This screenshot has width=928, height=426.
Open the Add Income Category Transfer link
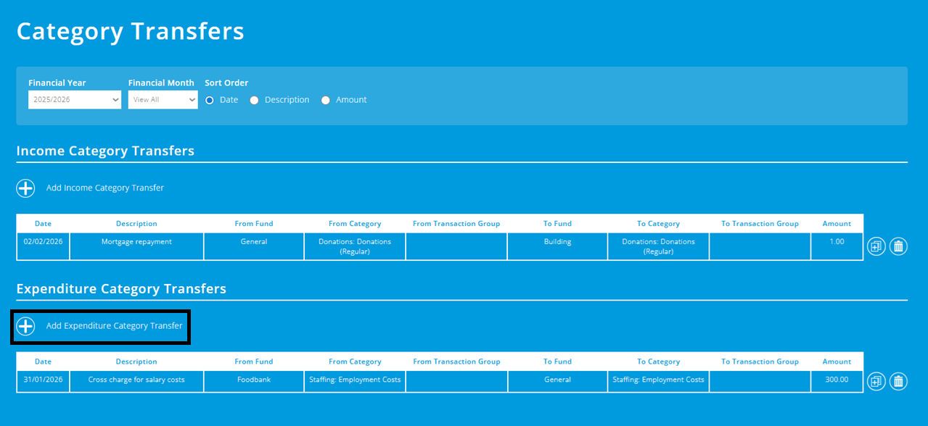(x=104, y=188)
